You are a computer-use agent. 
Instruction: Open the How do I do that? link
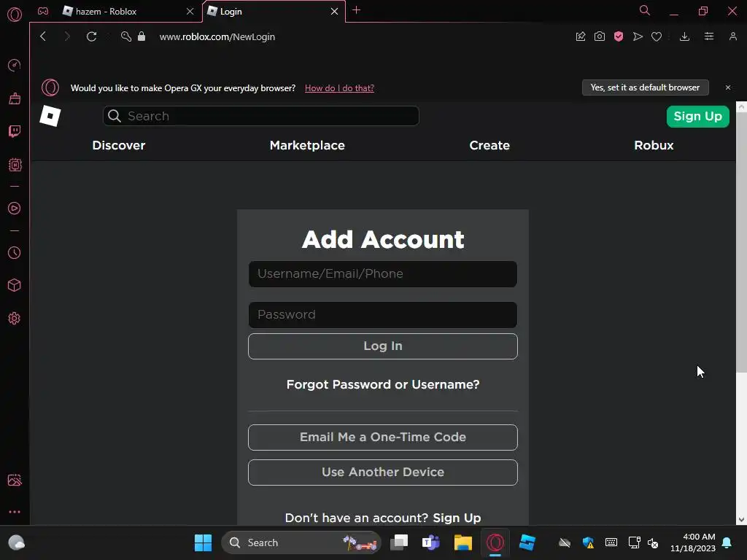339,88
